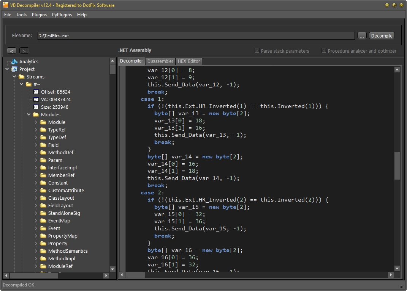This screenshot has height=291, width=407.
Task: Click the back '<' navigation button
Action: [x=11, y=51]
